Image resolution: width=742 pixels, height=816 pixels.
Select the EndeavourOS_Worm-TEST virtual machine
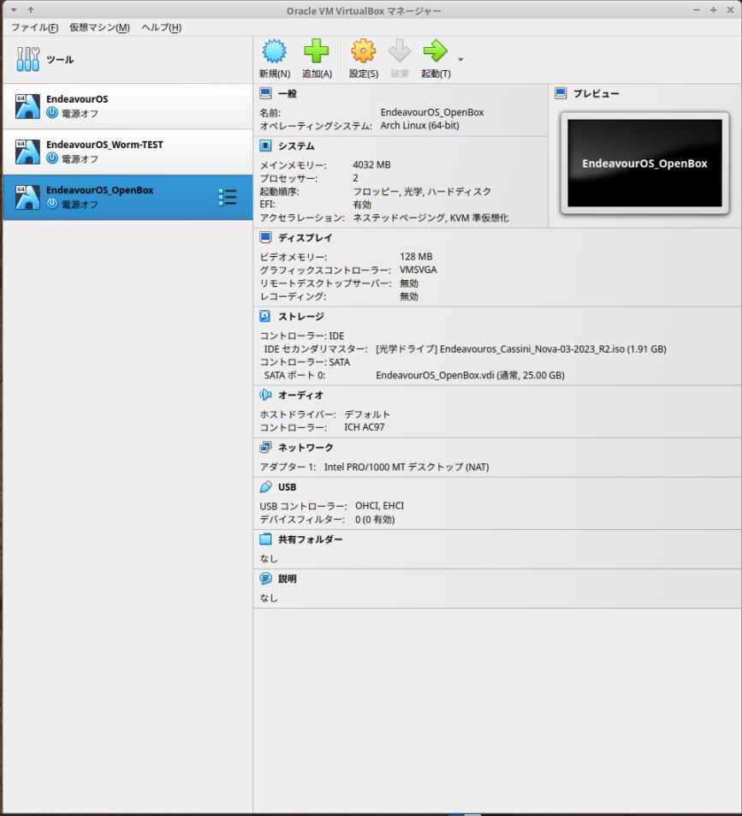128,152
